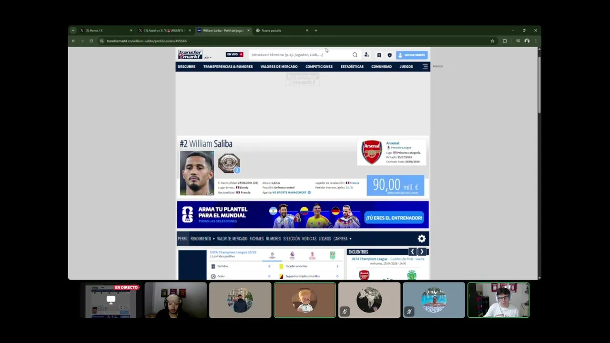Open the Premier League link
The height and width of the screenshot is (343, 610).
401,148
